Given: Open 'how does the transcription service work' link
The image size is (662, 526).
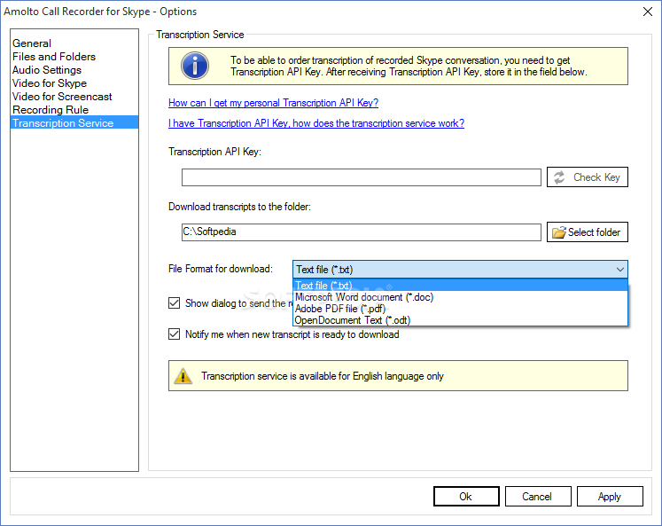Looking at the screenshot, I should [316, 123].
